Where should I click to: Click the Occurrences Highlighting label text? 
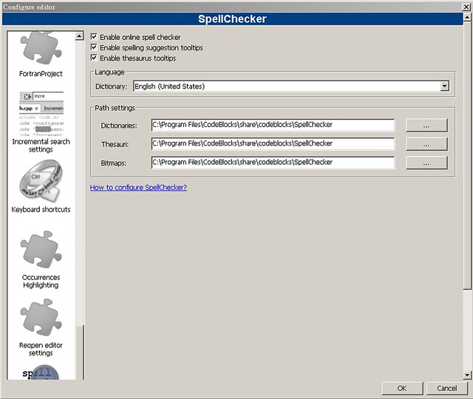tap(41, 281)
